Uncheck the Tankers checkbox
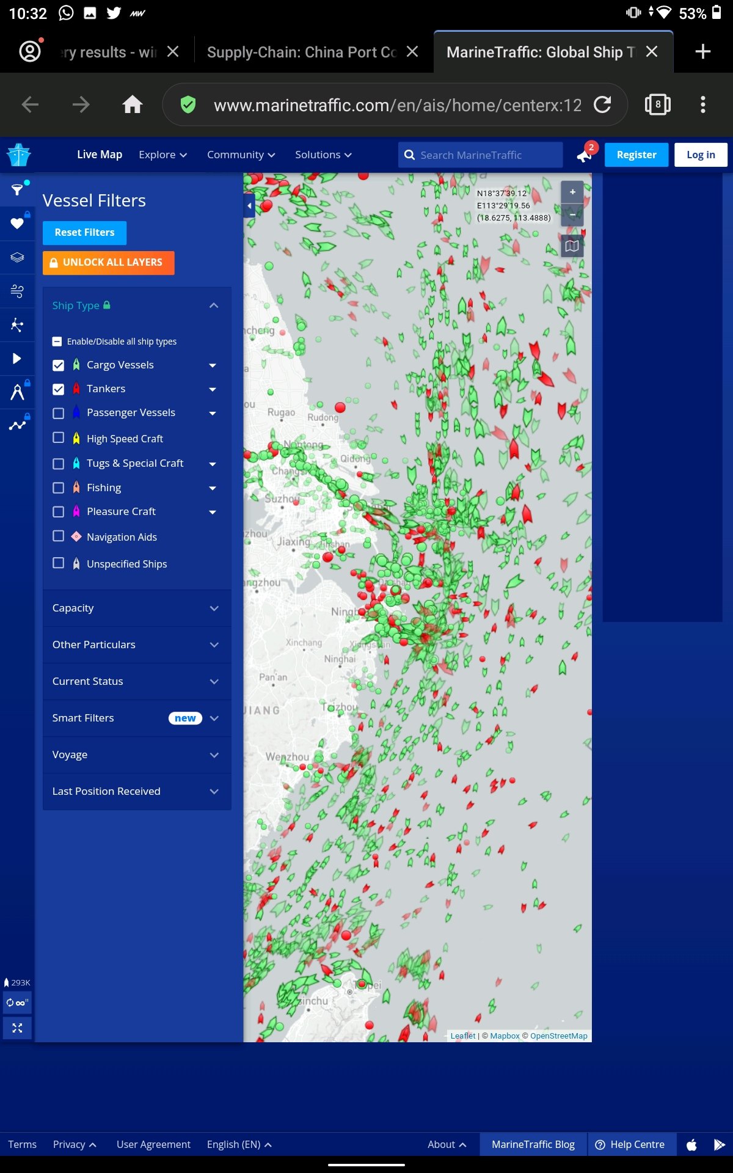Image resolution: width=733 pixels, height=1173 pixels. pos(59,389)
